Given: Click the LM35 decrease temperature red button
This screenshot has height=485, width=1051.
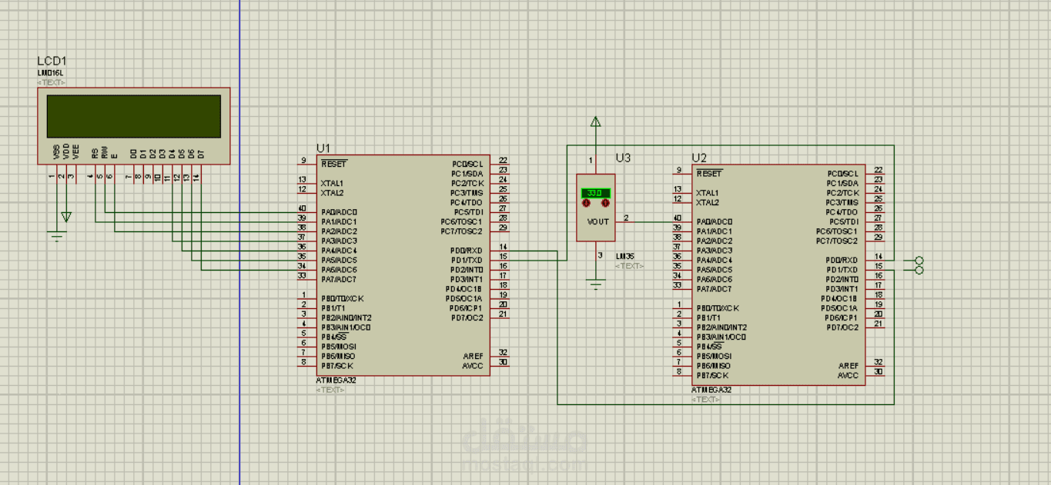Looking at the screenshot, I should coord(586,203).
